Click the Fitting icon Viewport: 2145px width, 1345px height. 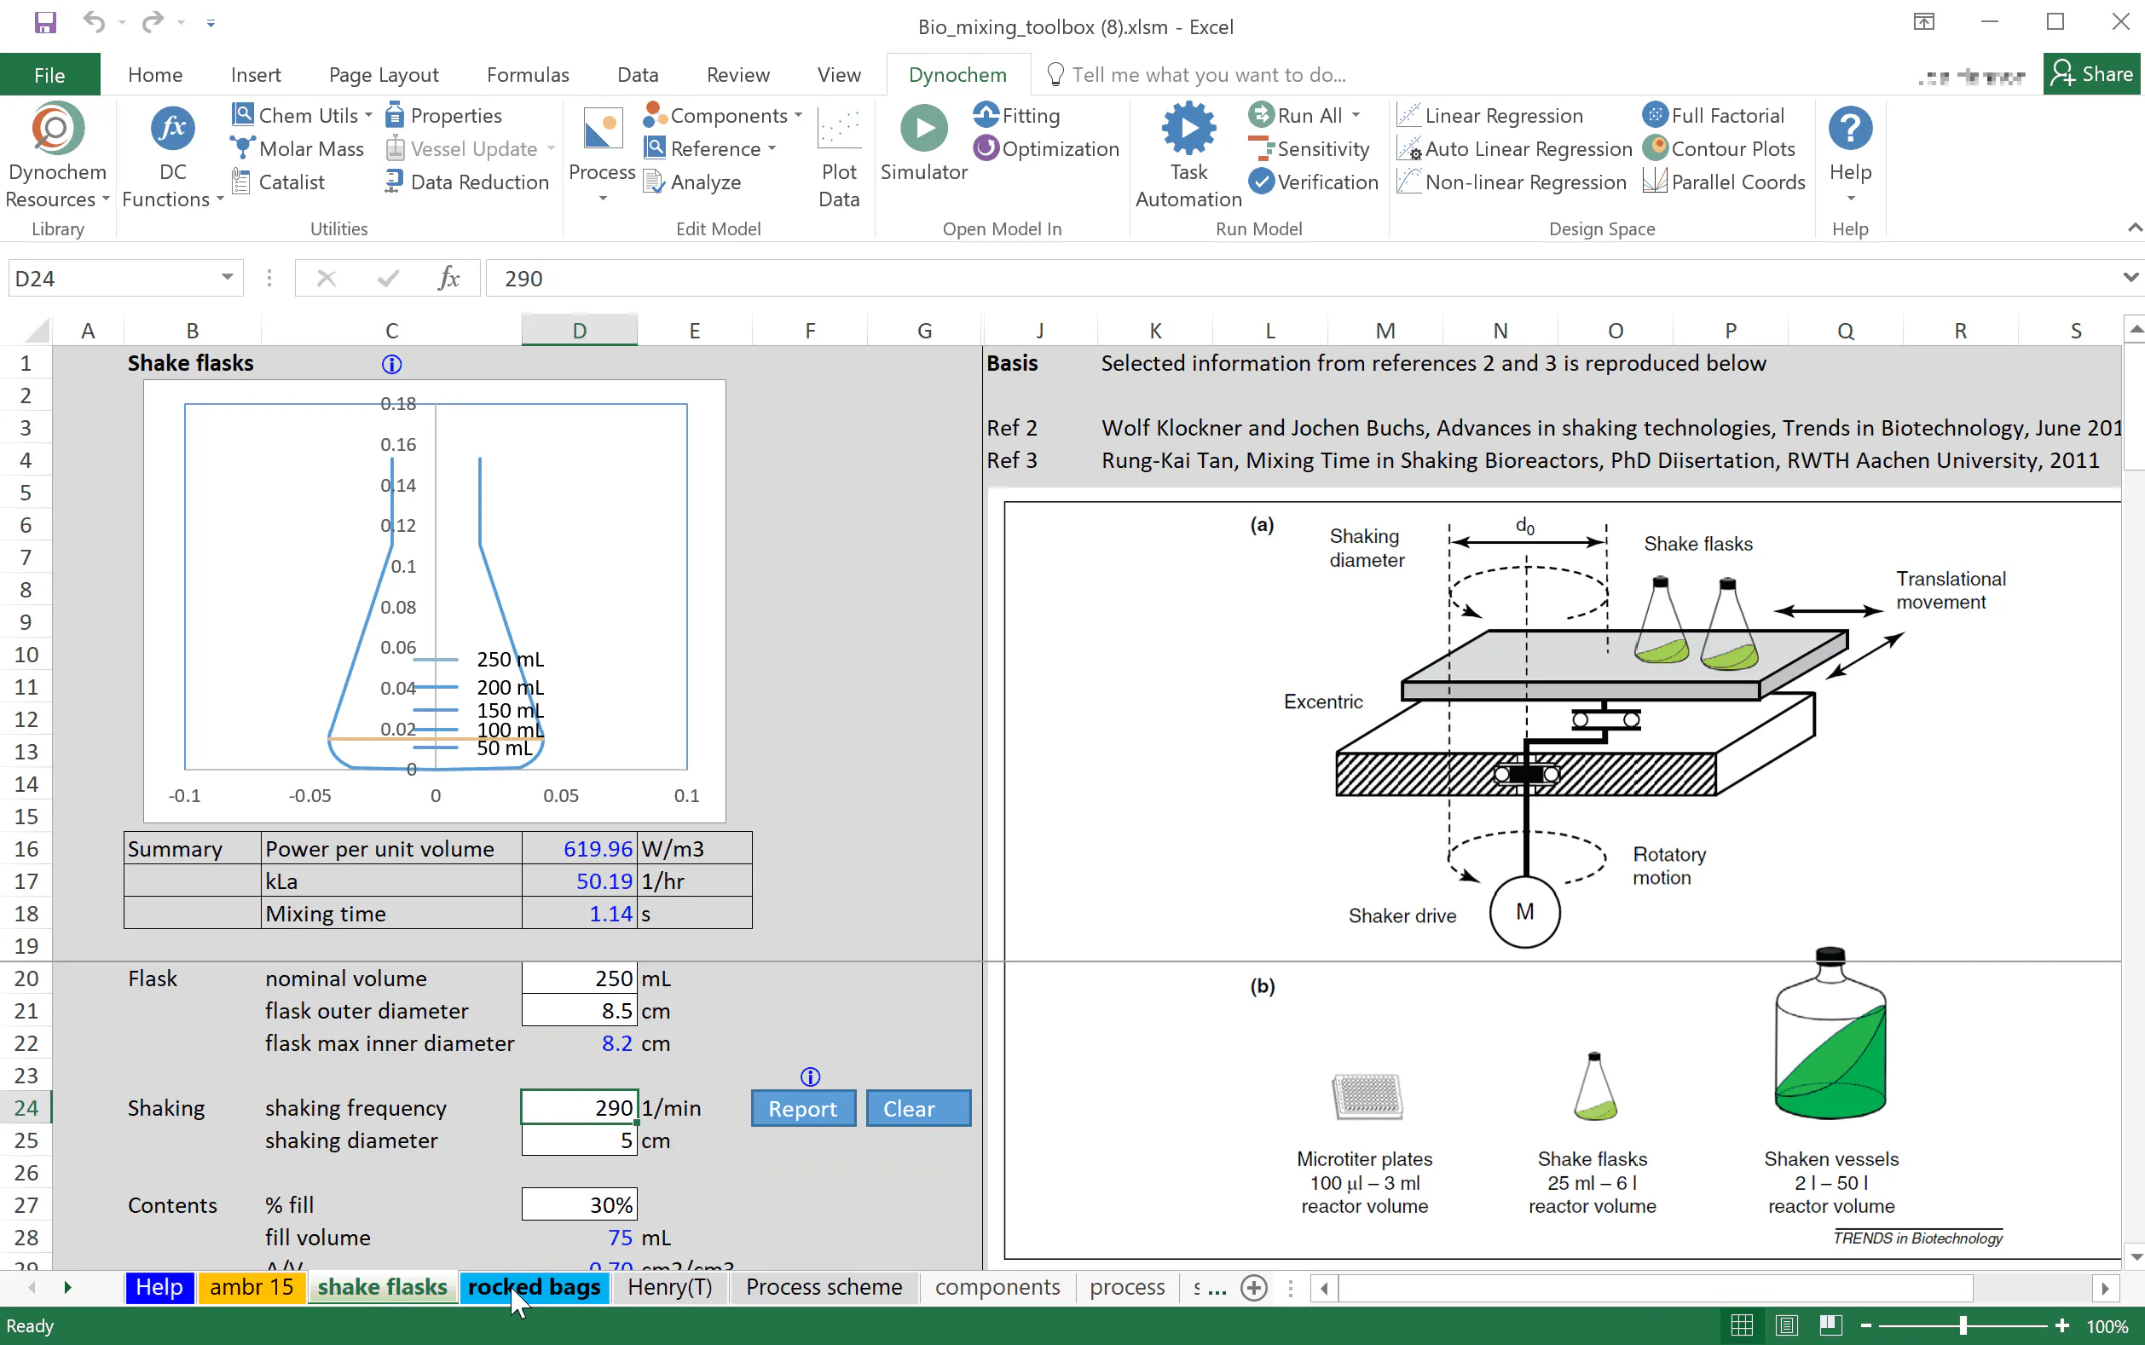tap(986, 116)
